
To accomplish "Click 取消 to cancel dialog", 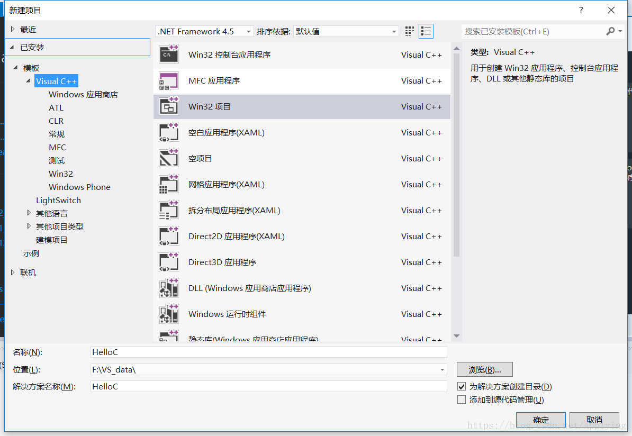I will 594,420.
